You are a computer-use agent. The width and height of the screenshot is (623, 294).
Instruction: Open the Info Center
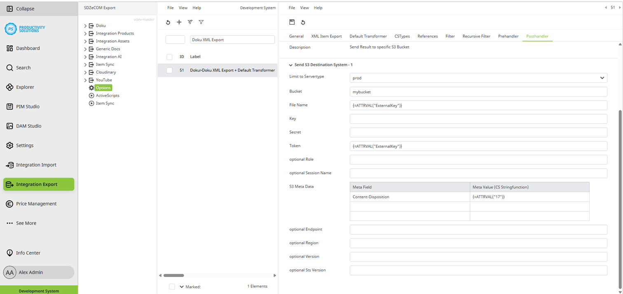pyautogui.click(x=28, y=253)
